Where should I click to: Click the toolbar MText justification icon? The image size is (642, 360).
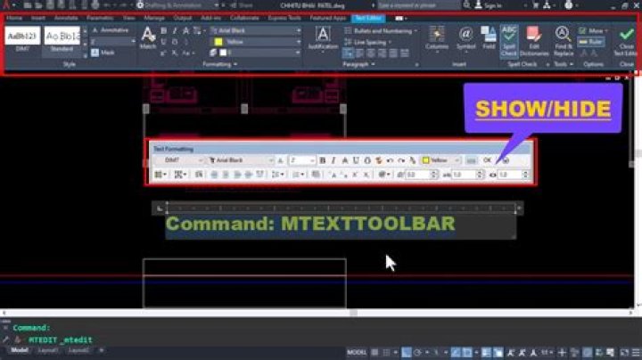click(x=180, y=175)
